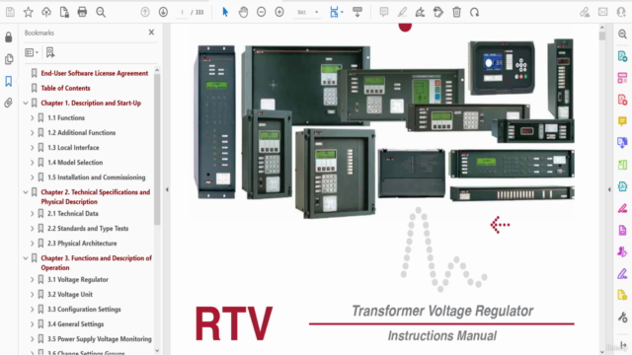Click the find bookmark icon
632x355 pixels.
tap(50, 52)
